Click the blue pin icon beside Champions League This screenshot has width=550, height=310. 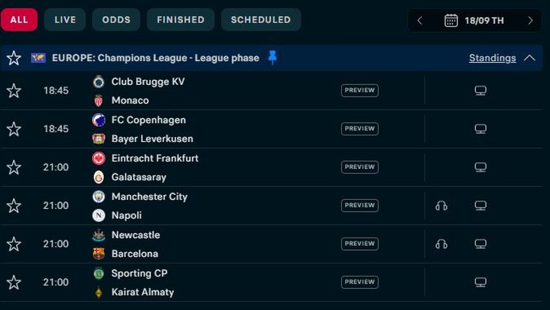273,57
